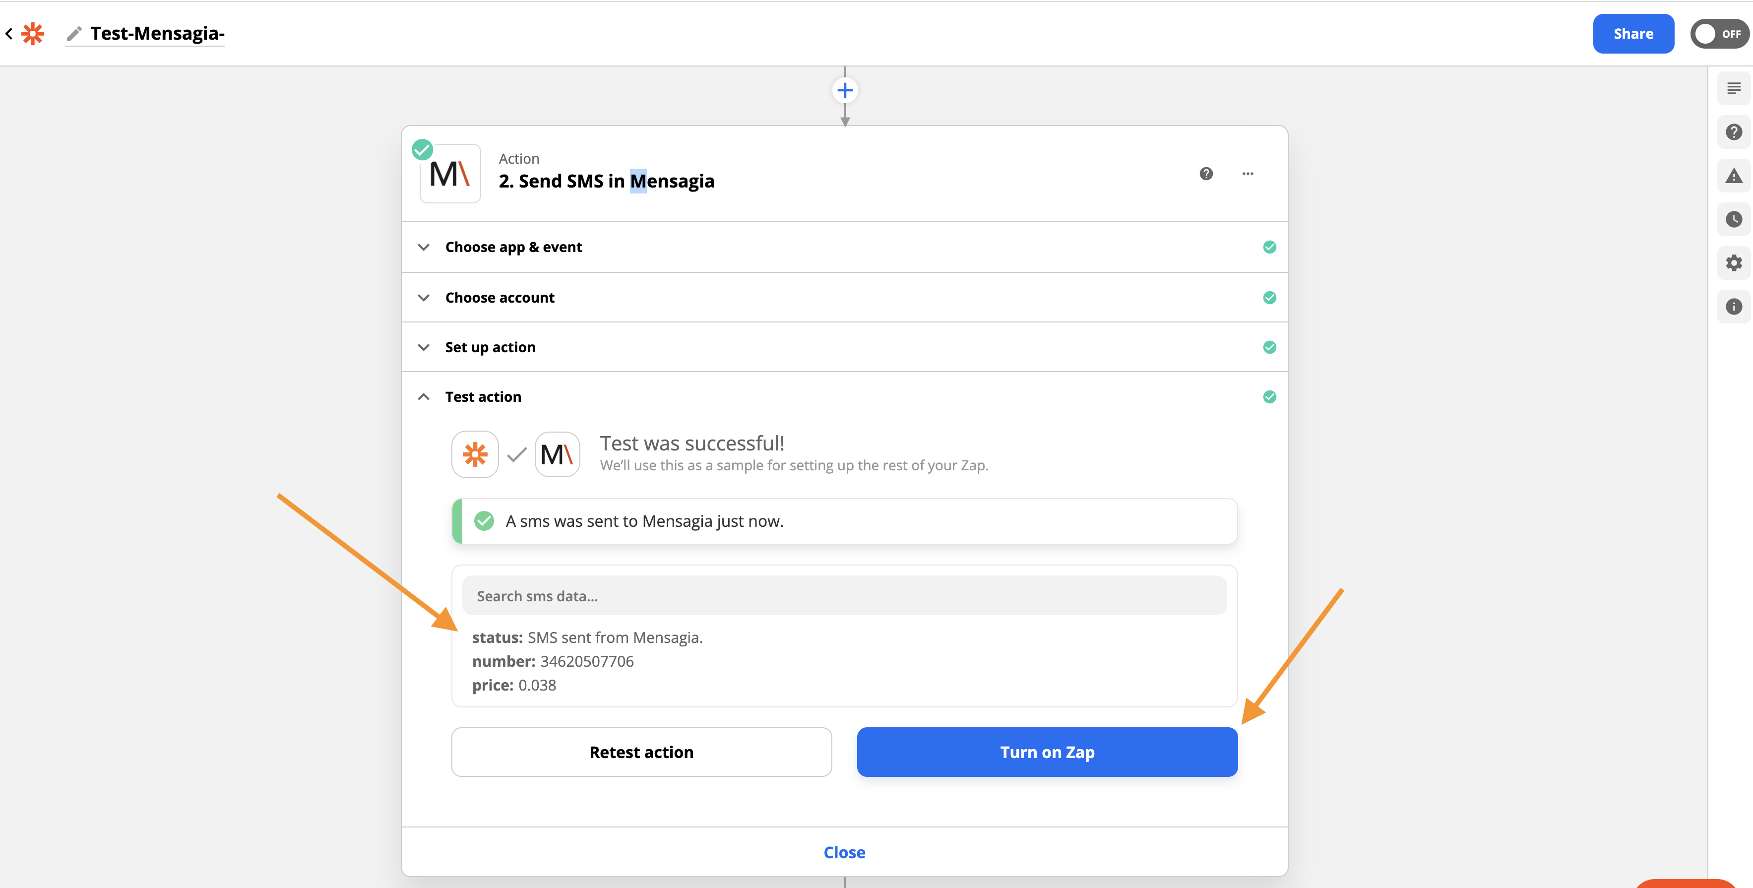Open the three-dots step options menu
The width and height of the screenshot is (1753, 888).
coord(1248,174)
